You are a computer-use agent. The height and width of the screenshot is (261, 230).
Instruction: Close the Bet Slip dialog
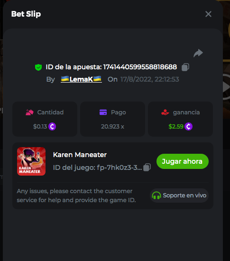click(x=208, y=14)
